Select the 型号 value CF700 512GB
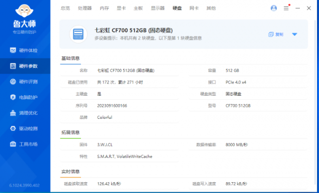Screen dimensions: 319x193 pos(238,106)
